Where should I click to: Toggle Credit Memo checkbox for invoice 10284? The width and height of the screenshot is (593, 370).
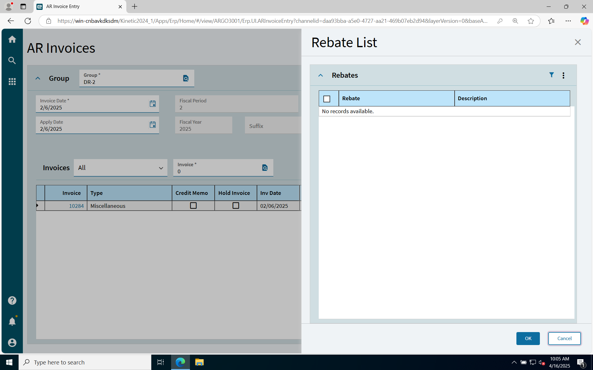click(193, 206)
